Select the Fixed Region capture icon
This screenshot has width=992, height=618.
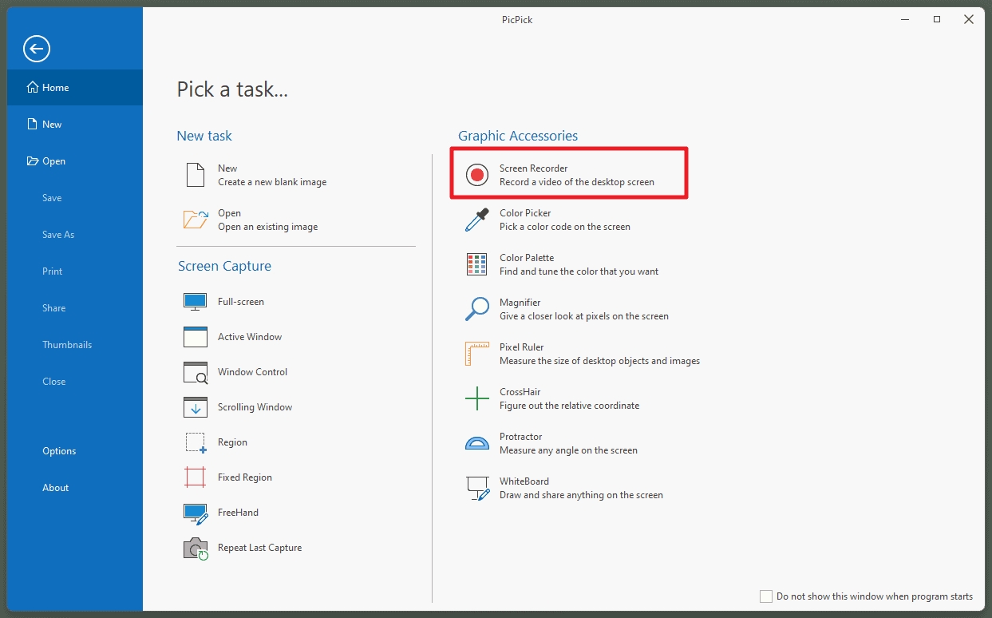(x=196, y=477)
